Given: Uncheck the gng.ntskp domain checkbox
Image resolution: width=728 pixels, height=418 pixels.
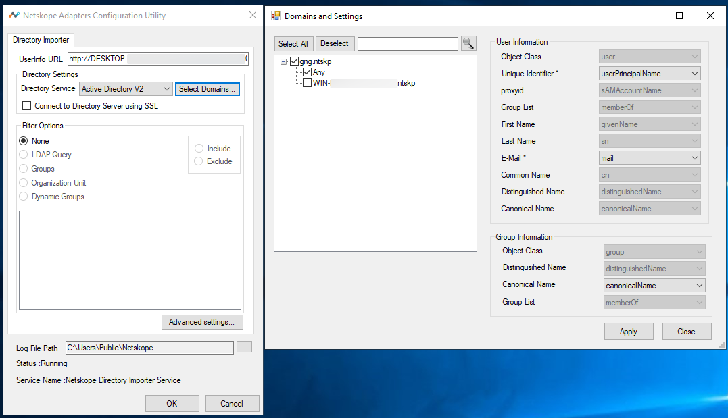Looking at the screenshot, I should 294,61.
